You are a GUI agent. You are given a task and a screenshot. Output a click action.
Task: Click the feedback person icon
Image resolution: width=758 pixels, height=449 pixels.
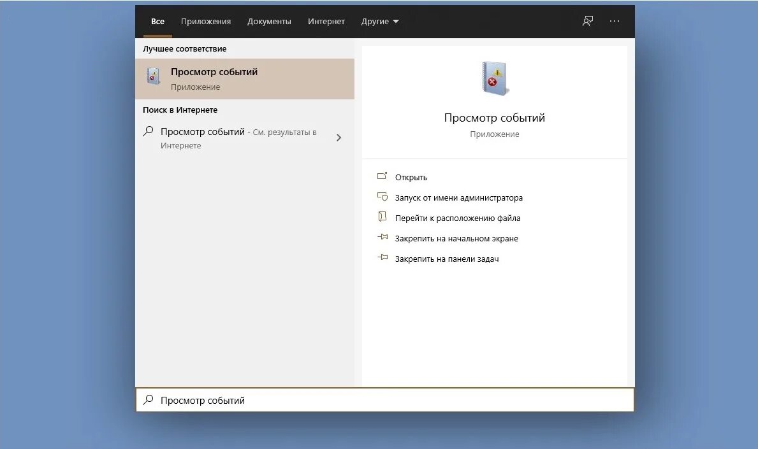tap(587, 21)
